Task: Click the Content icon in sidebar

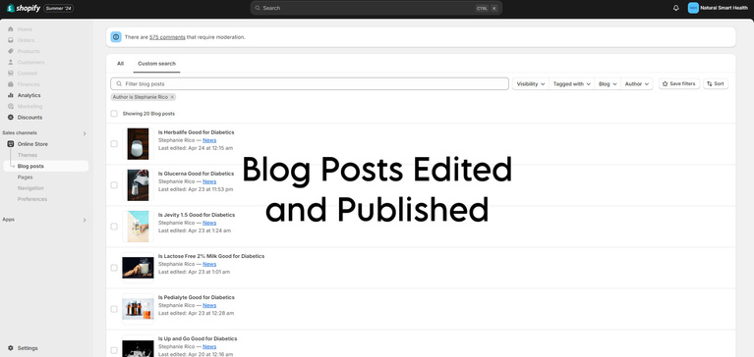Action: point(11,74)
